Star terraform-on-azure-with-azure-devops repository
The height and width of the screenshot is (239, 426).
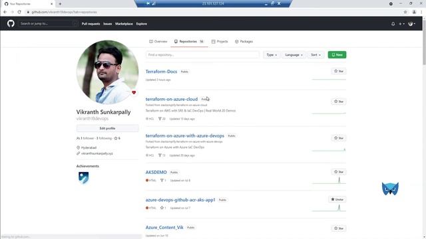click(339, 138)
